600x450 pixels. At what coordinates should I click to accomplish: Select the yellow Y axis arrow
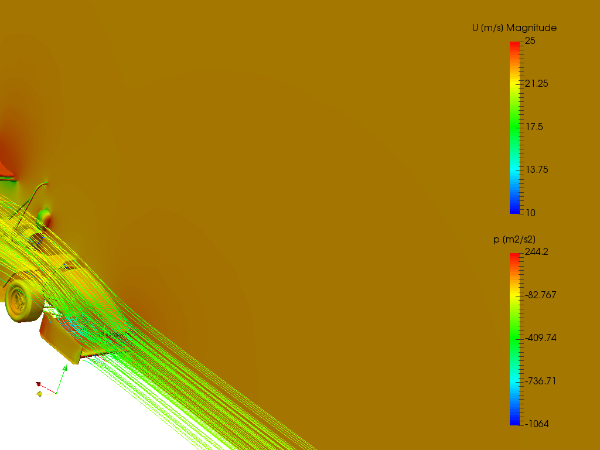tap(39, 394)
